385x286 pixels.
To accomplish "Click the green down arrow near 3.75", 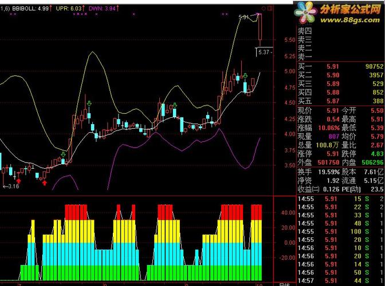I will tap(63, 154).
